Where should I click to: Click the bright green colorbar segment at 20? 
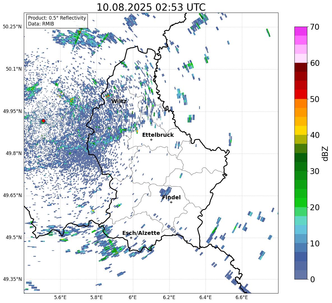tap(301, 202)
